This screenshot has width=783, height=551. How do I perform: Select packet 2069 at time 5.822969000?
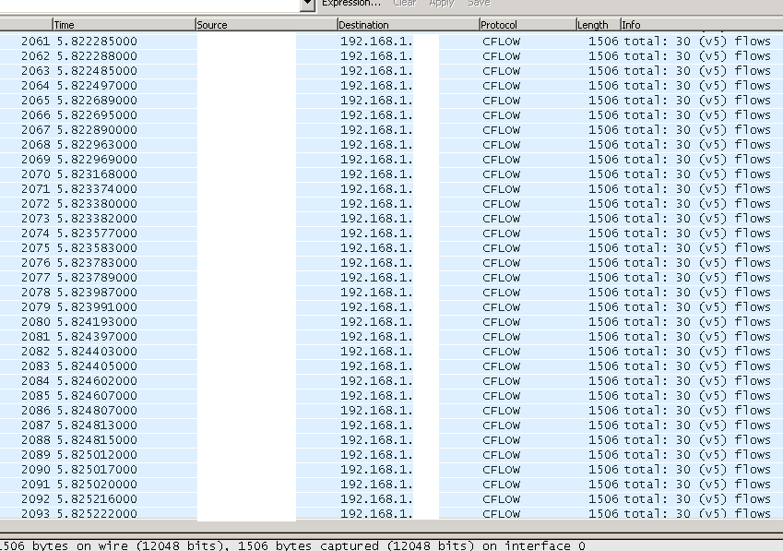(391, 160)
